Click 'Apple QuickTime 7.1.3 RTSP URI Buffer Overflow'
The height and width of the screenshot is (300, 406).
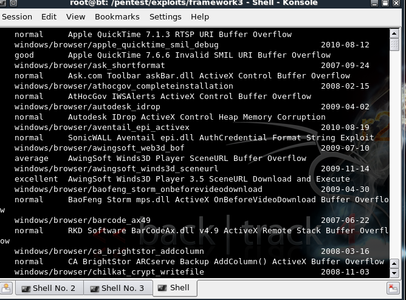tap(180, 35)
